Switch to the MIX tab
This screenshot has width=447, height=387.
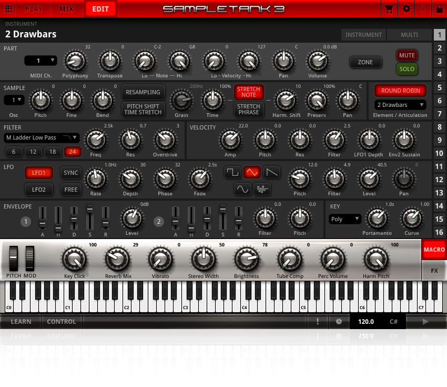66,8
